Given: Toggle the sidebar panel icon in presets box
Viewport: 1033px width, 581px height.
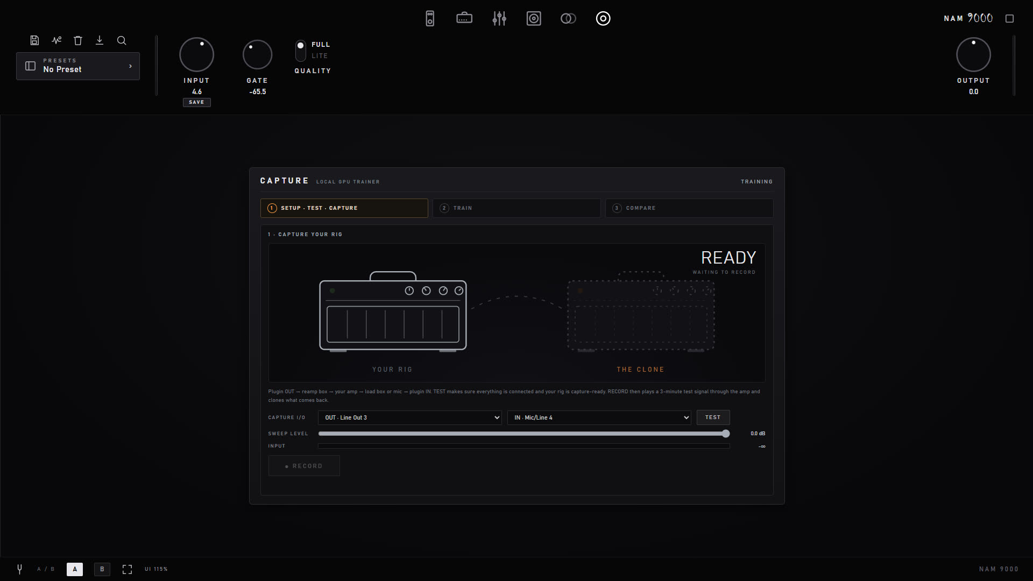Looking at the screenshot, I should [x=31, y=66].
